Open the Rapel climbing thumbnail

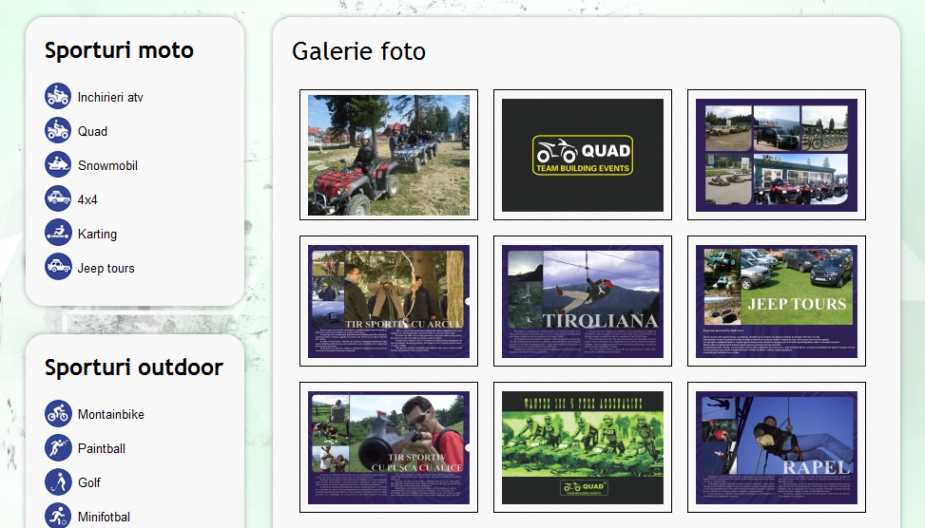point(777,447)
